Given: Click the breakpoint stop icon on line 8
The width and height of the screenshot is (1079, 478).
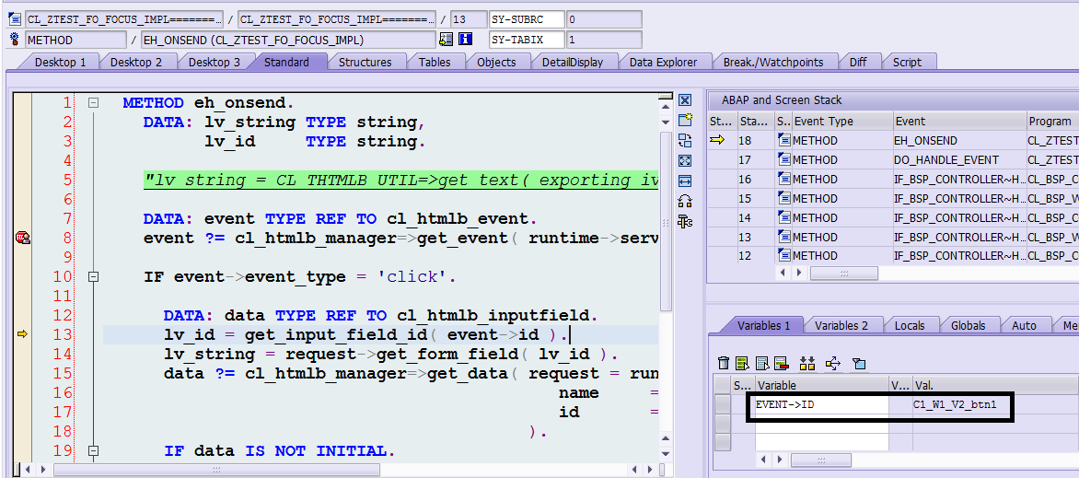Looking at the screenshot, I should [x=22, y=239].
